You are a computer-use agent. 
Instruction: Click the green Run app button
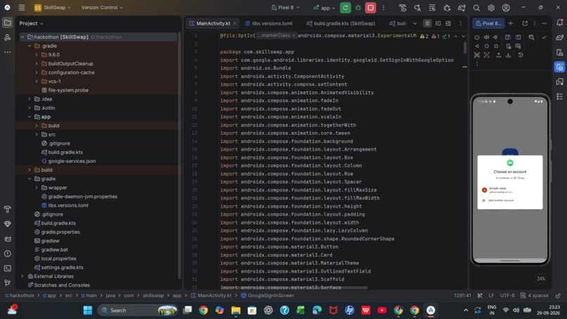point(345,8)
